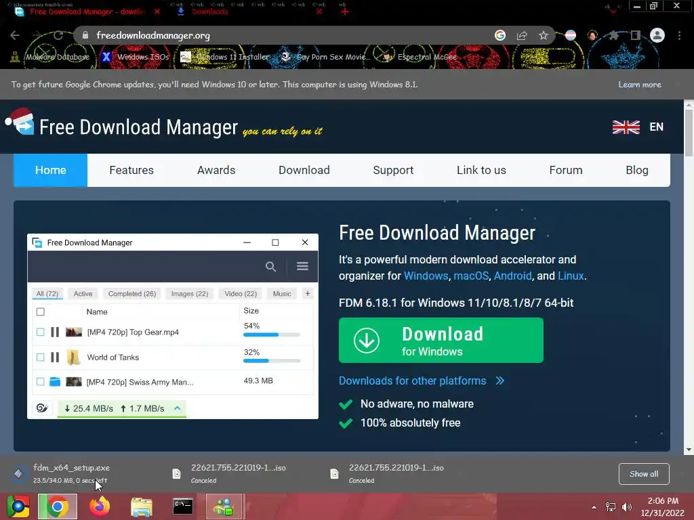Click Downloads for other platforms link

click(421, 381)
